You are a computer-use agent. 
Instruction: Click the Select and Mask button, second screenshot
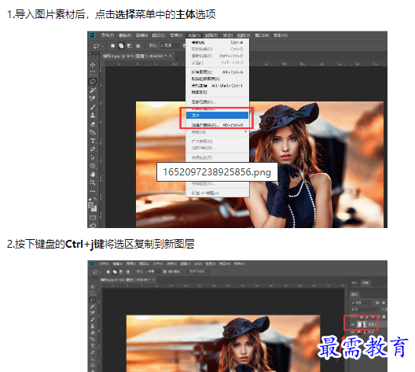198,271
